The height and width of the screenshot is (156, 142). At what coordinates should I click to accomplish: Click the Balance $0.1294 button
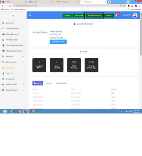pos(94,16)
